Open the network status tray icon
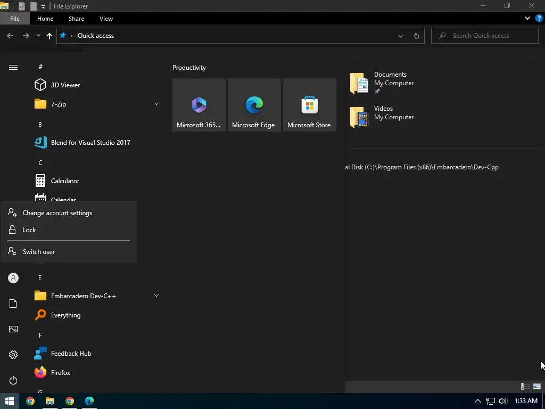The height and width of the screenshot is (409, 545). [x=490, y=401]
